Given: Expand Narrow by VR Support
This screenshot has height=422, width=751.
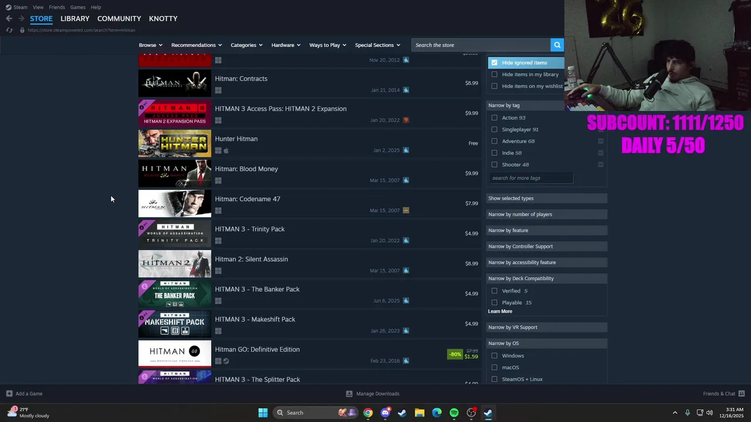Looking at the screenshot, I should pyautogui.click(x=546, y=328).
